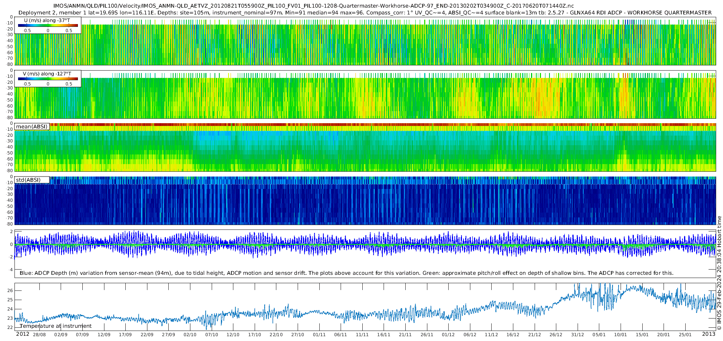Click the 25/01 date tick label
Viewport: 723px width, 341px height.
[x=685, y=335]
